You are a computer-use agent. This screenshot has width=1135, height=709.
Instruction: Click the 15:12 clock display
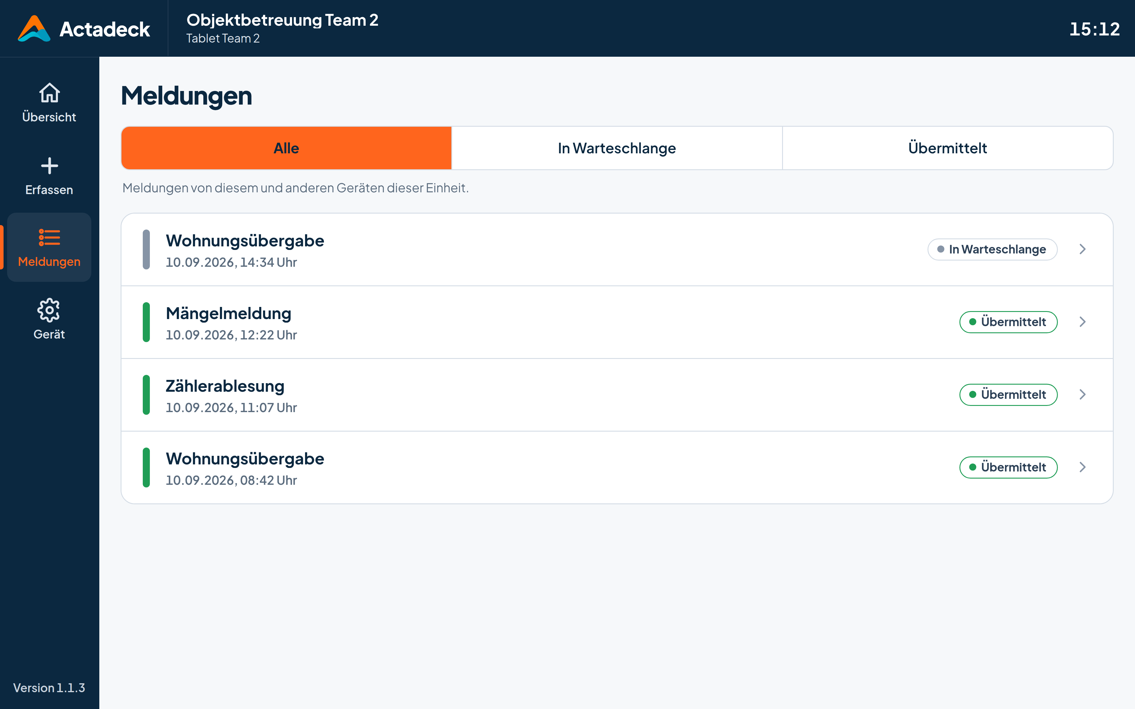tap(1095, 29)
